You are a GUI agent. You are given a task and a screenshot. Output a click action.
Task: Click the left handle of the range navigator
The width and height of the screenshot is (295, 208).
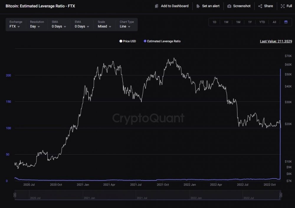15,195
